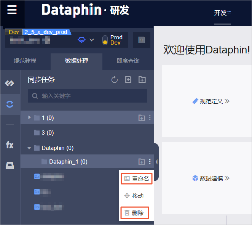
Task: Toggle the Prod/Dev environment switch
Action: (x=105, y=40)
